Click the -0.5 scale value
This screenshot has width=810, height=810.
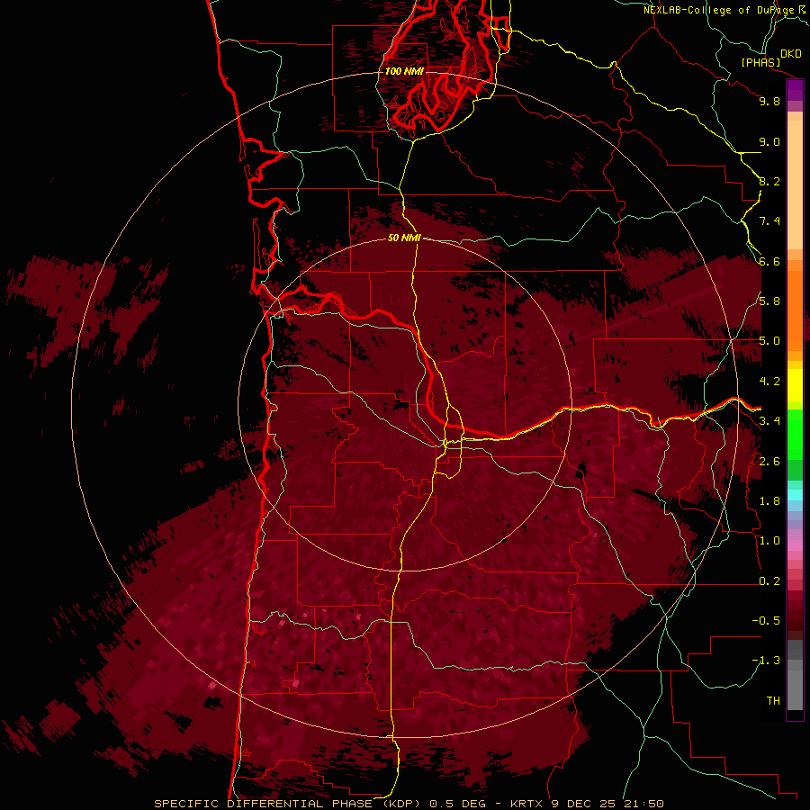(x=766, y=621)
